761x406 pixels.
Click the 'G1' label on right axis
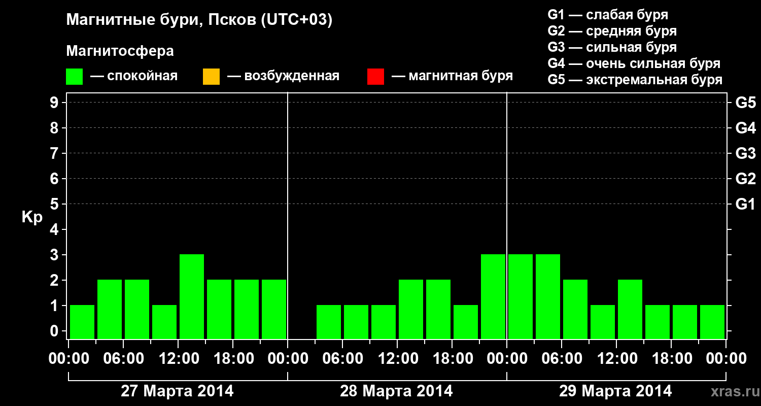coord(745,204)
